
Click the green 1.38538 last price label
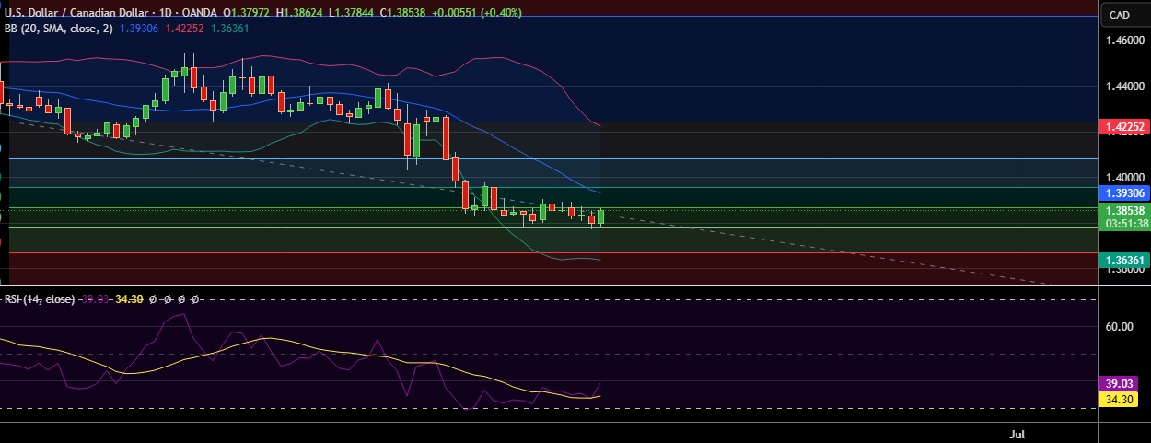click(1124, 211)
